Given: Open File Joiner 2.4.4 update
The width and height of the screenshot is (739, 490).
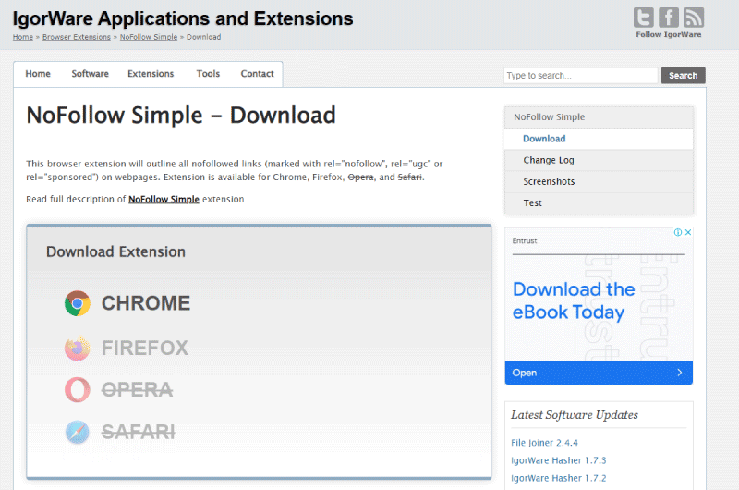Looking at the screenshot, I should tap(544, 443).
